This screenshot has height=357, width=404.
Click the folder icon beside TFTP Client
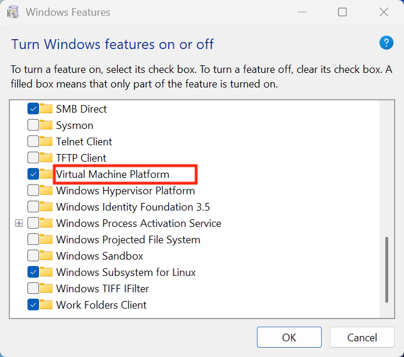(46, 157)
